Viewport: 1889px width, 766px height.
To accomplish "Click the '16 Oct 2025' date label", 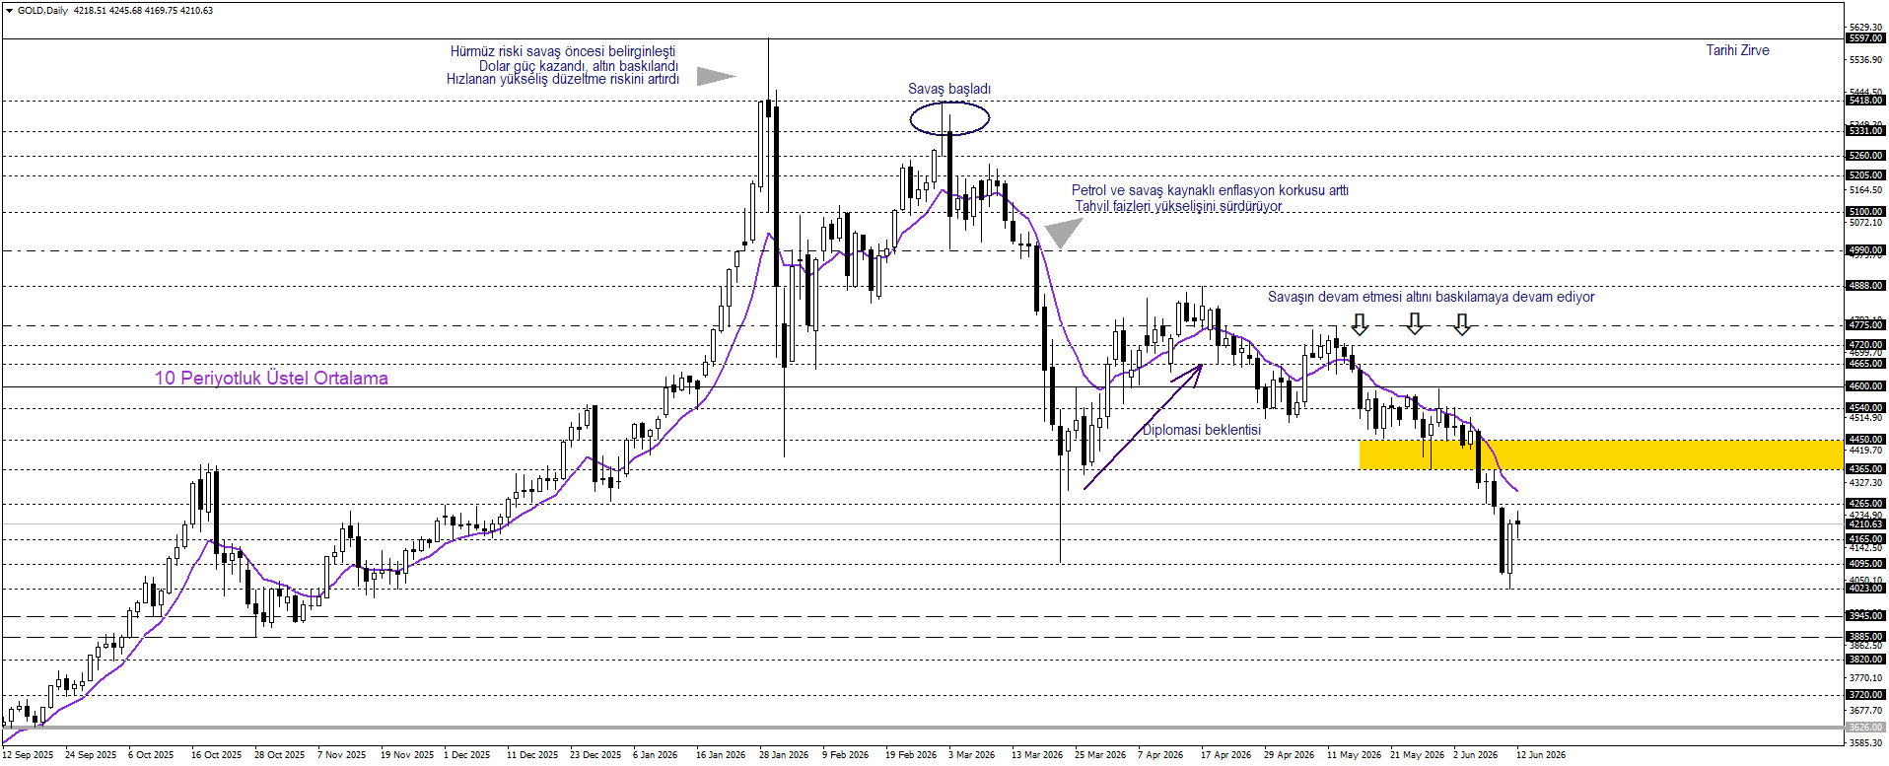I will [217, 755].
